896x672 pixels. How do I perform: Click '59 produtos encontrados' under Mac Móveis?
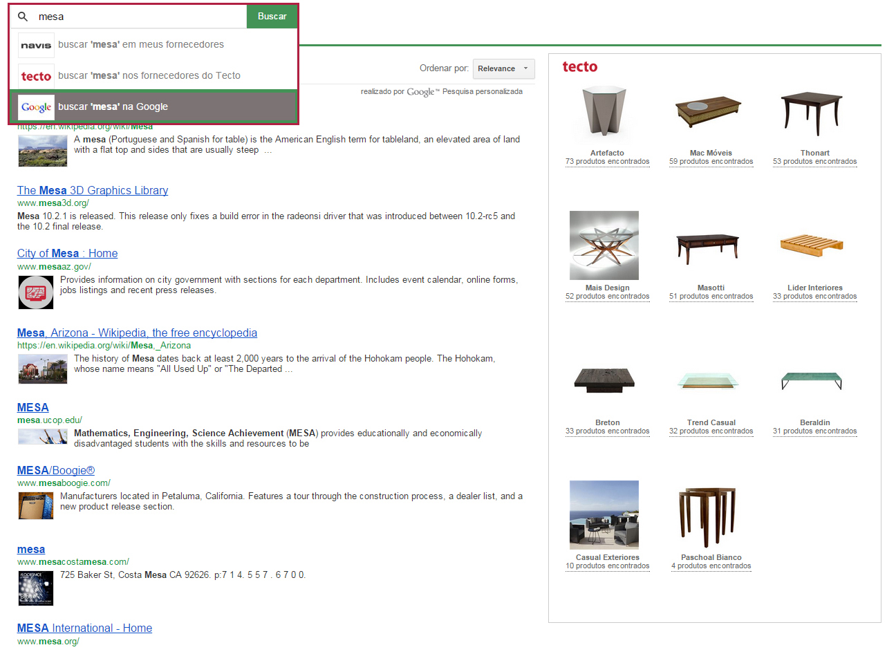pyautogui.click(x=711, y=162)
